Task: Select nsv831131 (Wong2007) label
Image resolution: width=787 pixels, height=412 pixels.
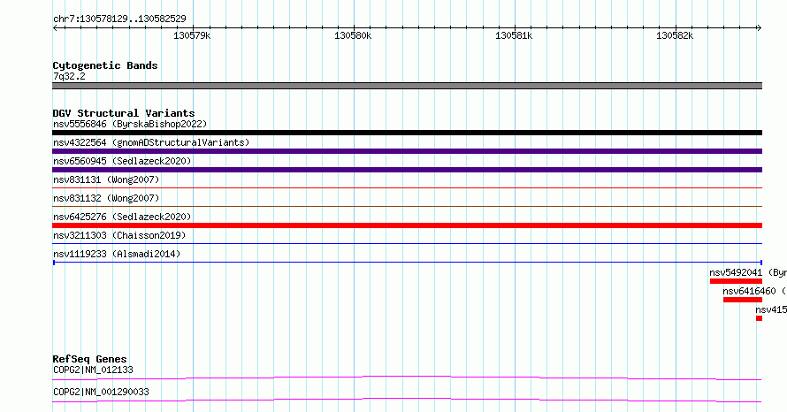Action: (x=106, y=179)
